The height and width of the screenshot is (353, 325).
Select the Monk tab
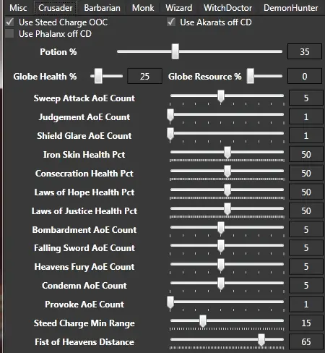click(x=143, y=8)
